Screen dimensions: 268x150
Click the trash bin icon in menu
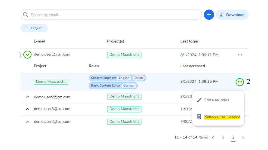point(199,117)
